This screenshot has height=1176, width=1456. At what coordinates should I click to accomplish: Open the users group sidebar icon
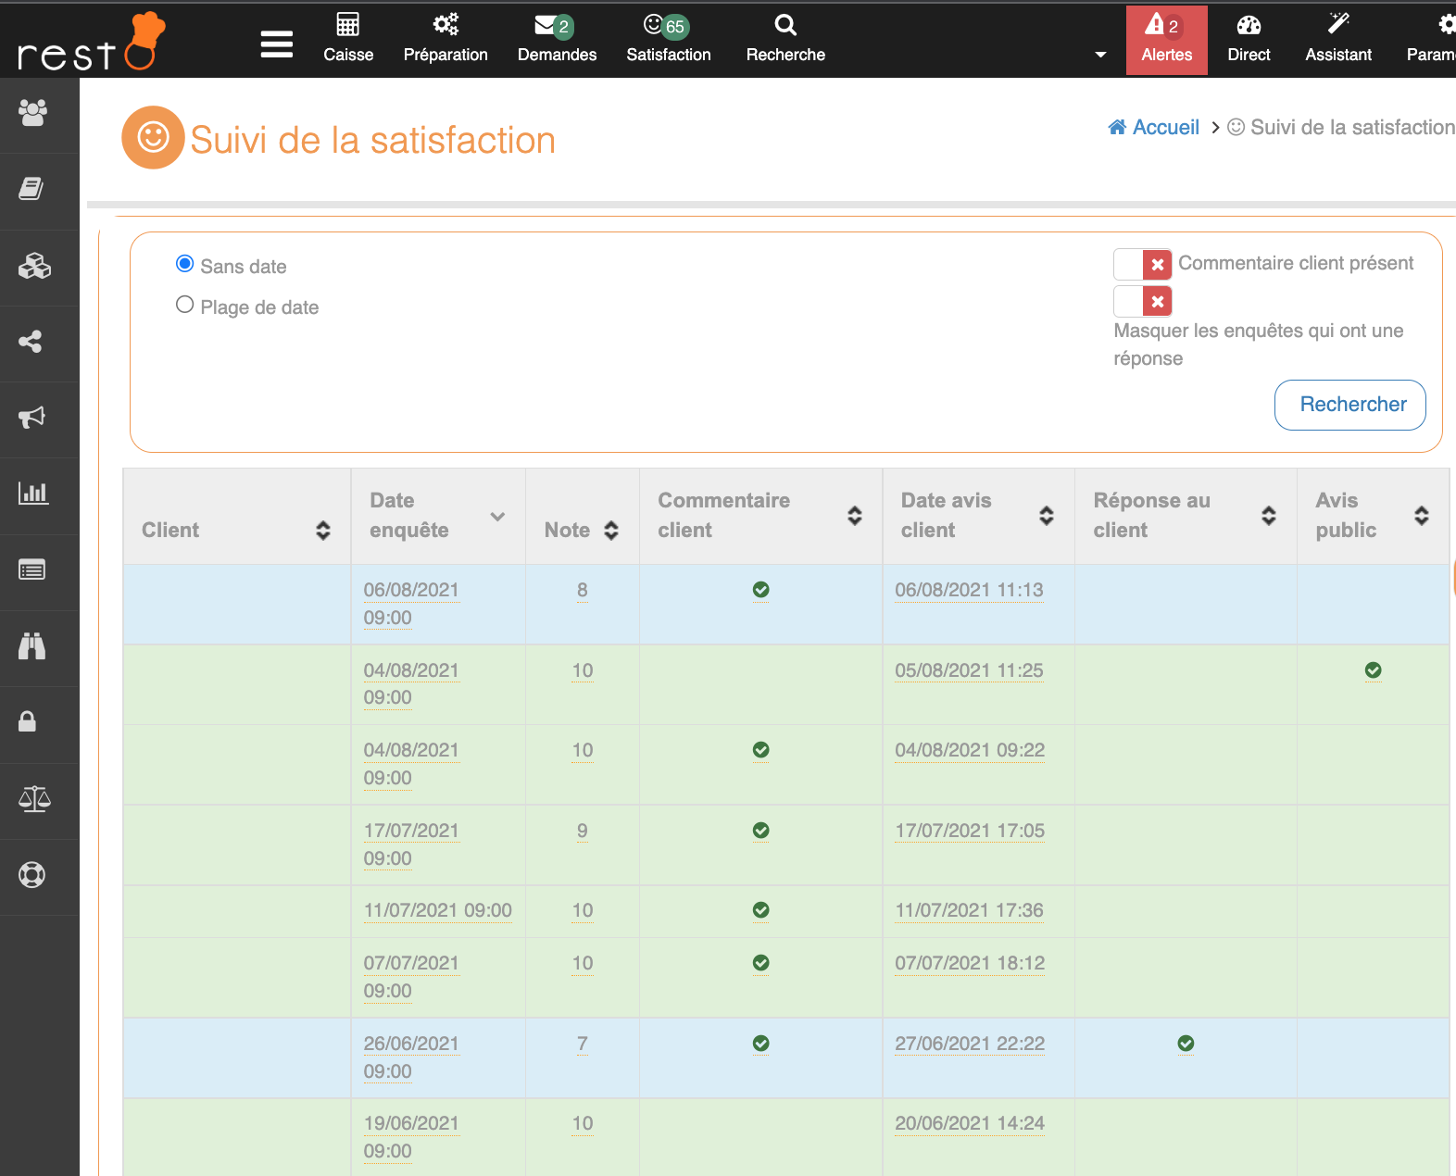[x=33, y=113]
